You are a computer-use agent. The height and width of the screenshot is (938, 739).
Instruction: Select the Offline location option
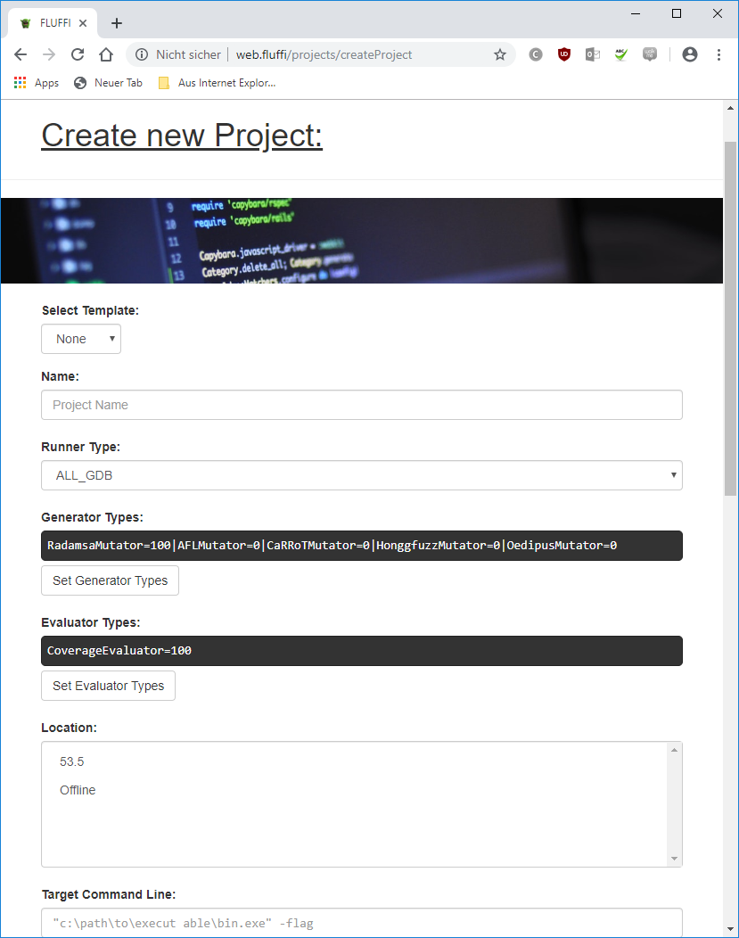tap(78, 790)
